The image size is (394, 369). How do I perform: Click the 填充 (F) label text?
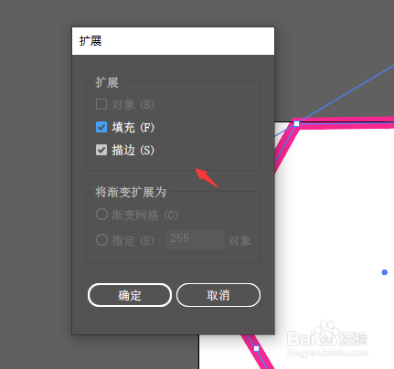point(133,127)
